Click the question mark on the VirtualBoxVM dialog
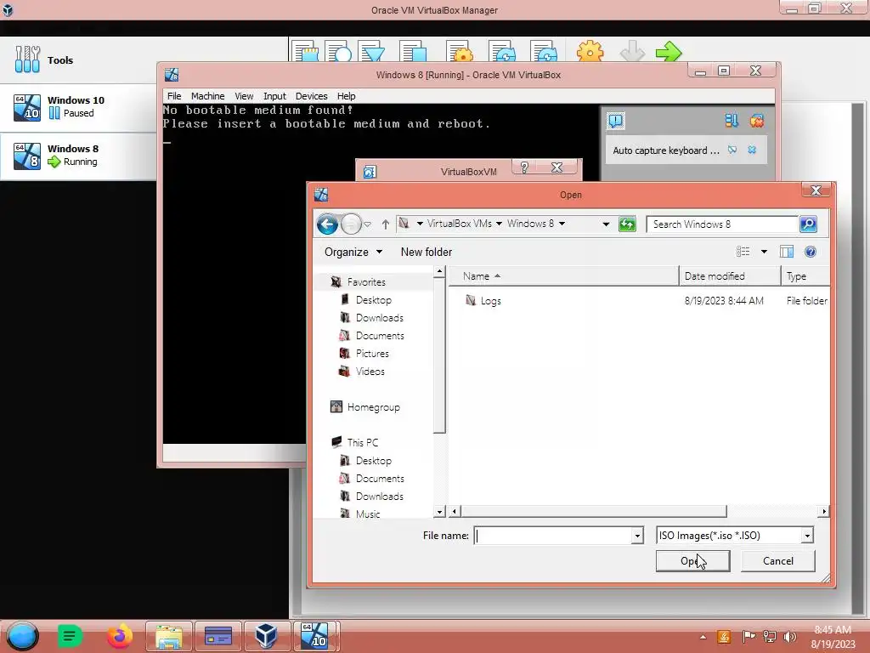 point(524,168)
